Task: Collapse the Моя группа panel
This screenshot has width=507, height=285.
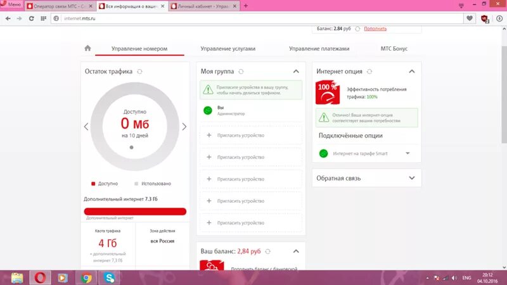Action: point(296,72)
